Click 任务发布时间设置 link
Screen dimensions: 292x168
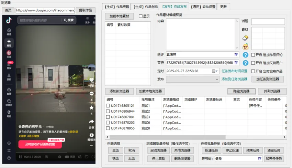(x=234, y=71)
